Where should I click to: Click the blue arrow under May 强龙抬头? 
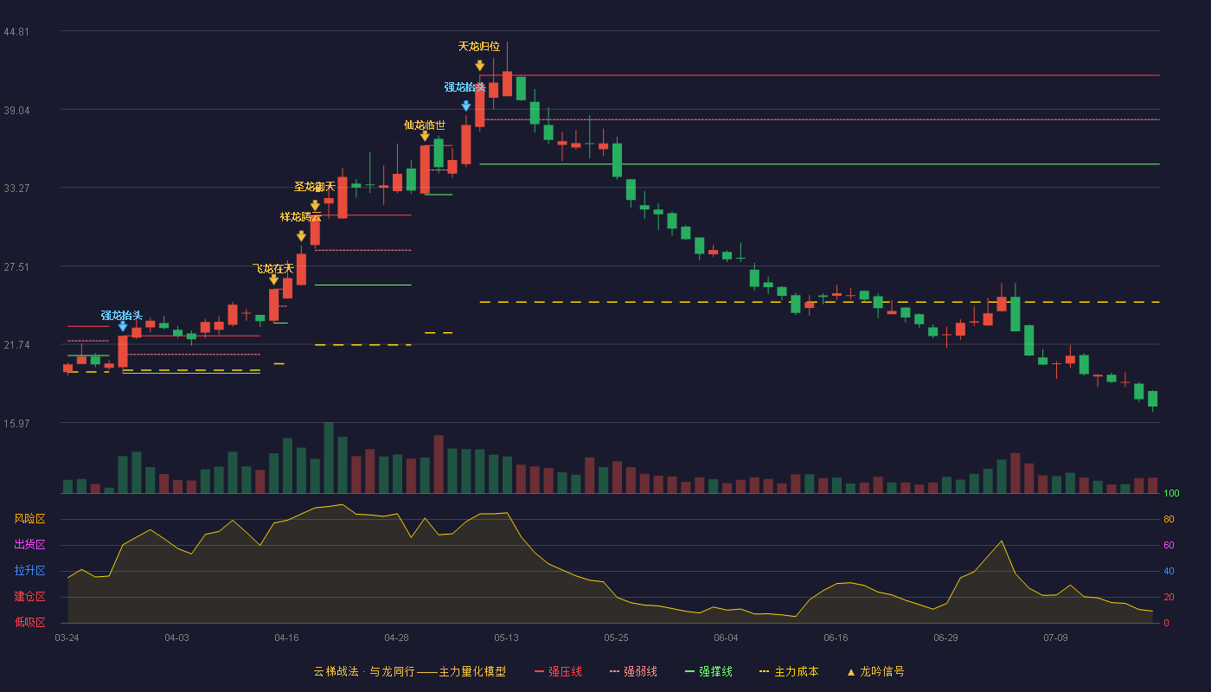pos(465,106)
